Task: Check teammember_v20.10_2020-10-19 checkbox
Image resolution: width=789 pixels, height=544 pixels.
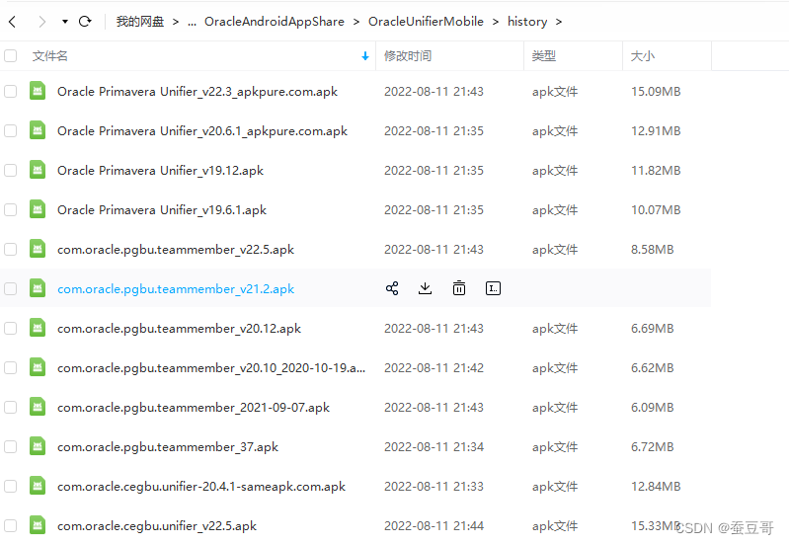Action: [x=10, y=368]
